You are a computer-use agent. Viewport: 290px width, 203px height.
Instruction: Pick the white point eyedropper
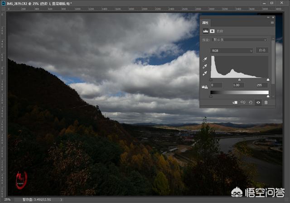click(205, 73)
